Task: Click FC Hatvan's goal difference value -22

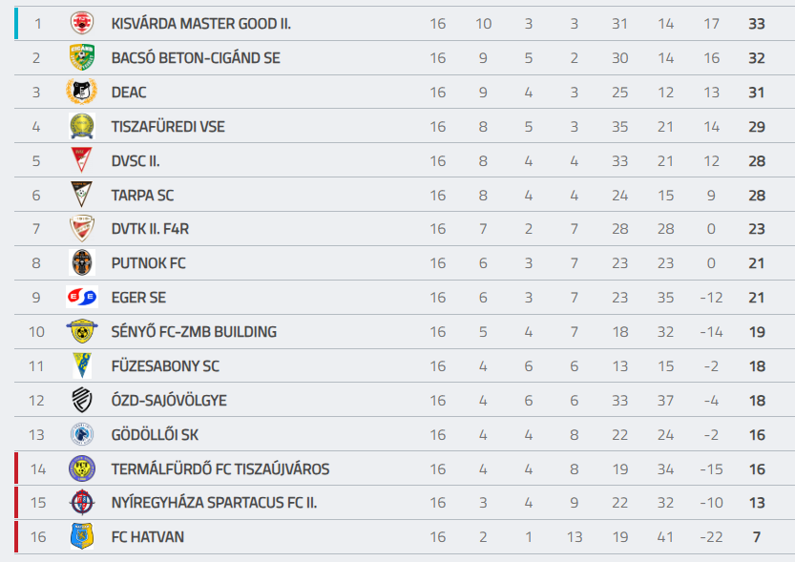Action: click(711, 537)
